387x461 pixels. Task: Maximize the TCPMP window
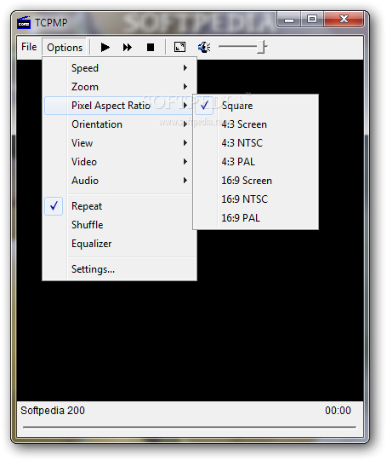(312, 20)
